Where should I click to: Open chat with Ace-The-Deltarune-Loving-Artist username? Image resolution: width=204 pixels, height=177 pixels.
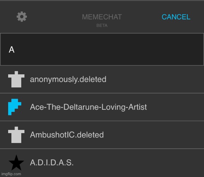[x=88, y=107]
